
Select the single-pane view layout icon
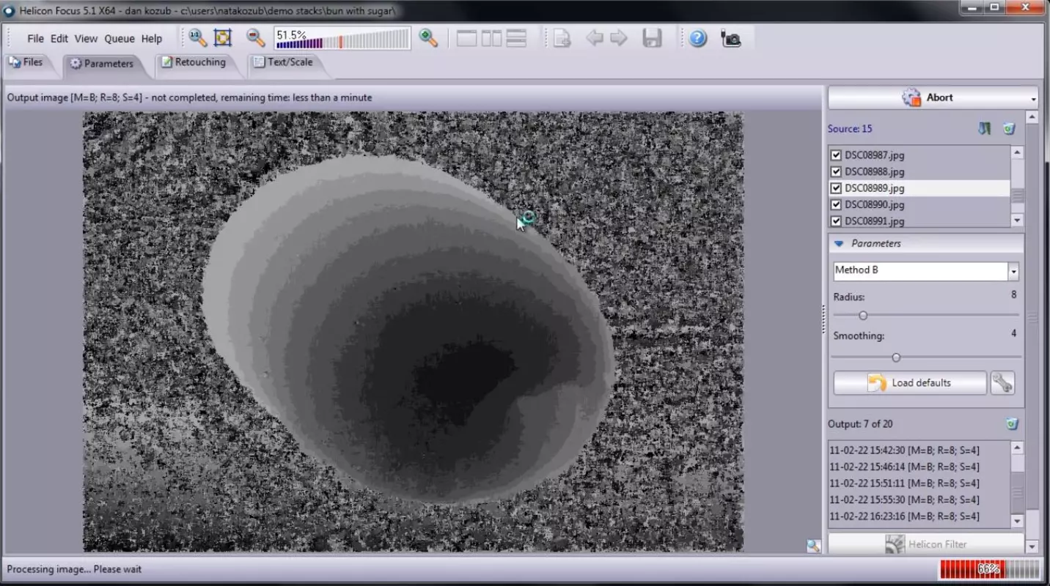tap(466, 38)
